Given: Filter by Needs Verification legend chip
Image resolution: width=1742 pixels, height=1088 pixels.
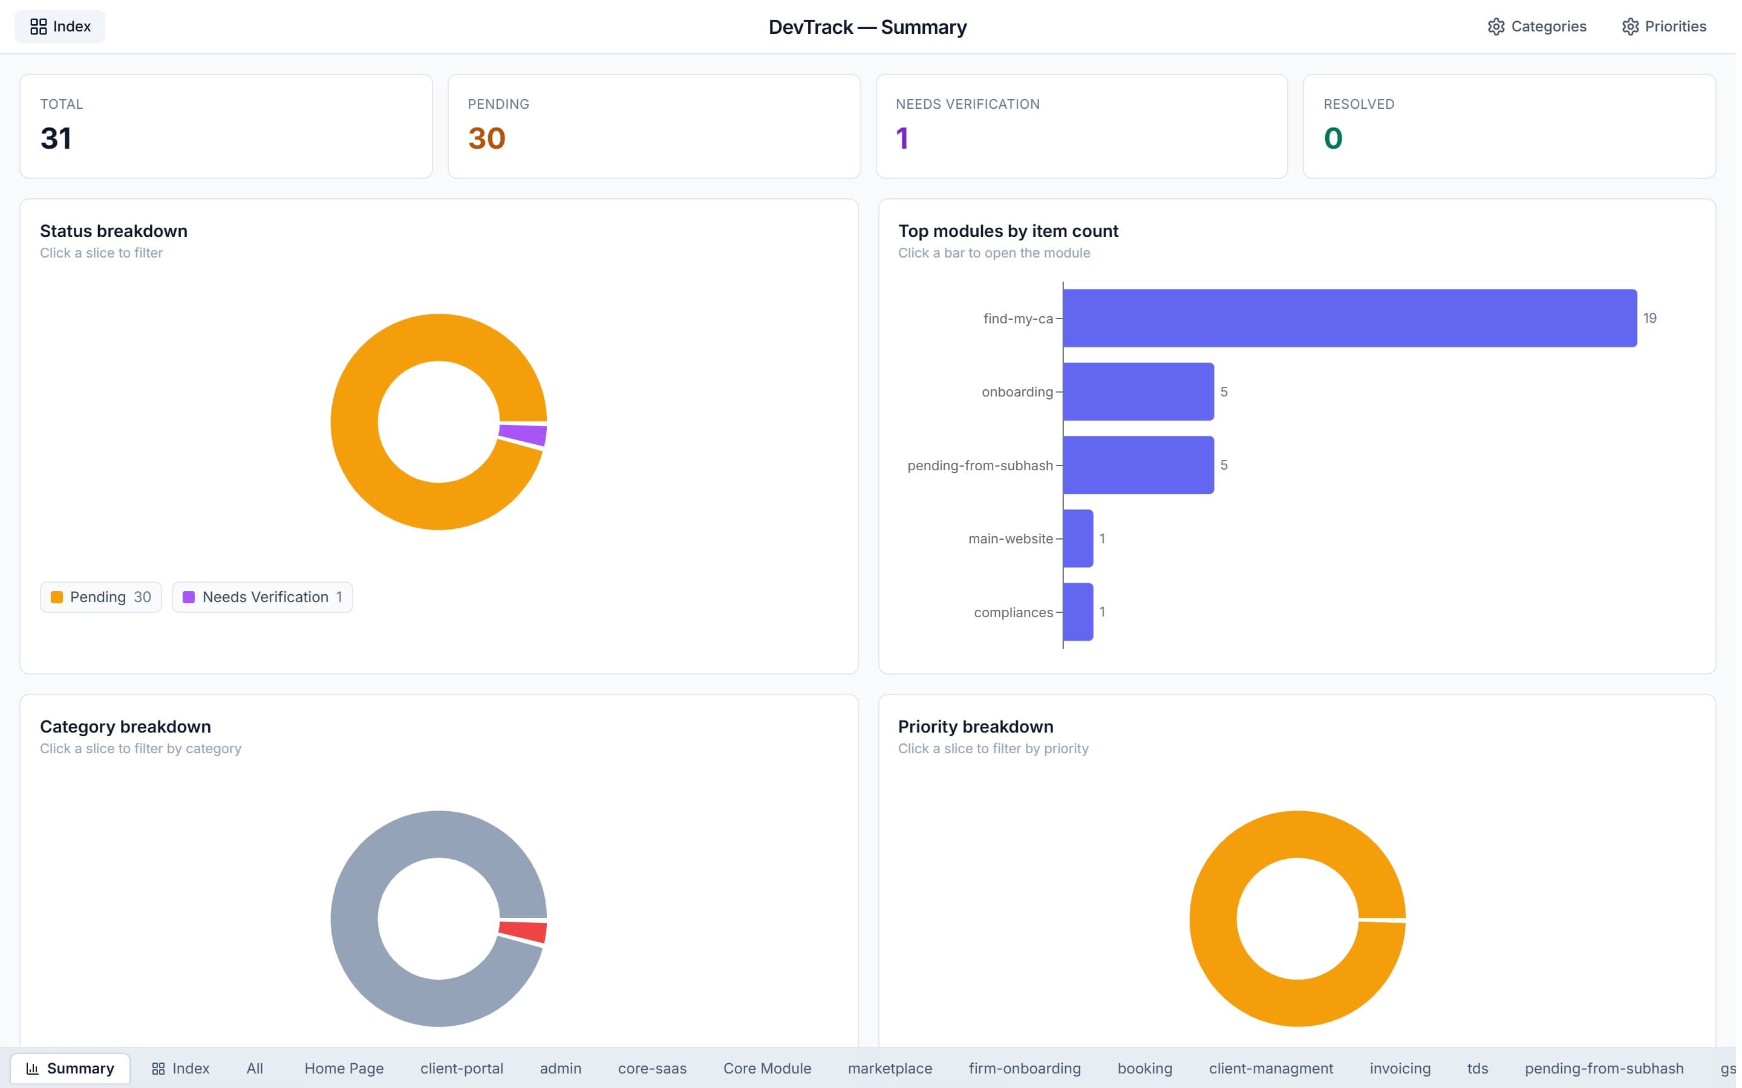Looking at the screenshot, I should 263,598.
